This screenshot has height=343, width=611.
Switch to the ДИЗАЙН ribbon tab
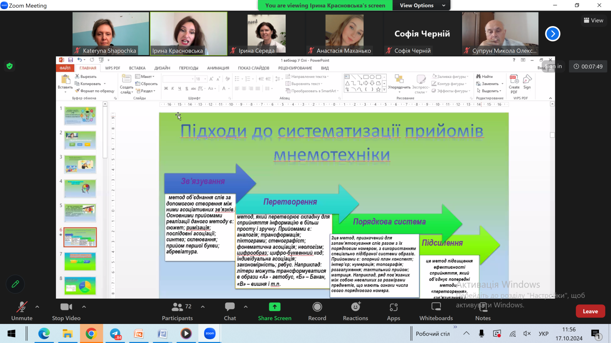click(x=162, y=68)
